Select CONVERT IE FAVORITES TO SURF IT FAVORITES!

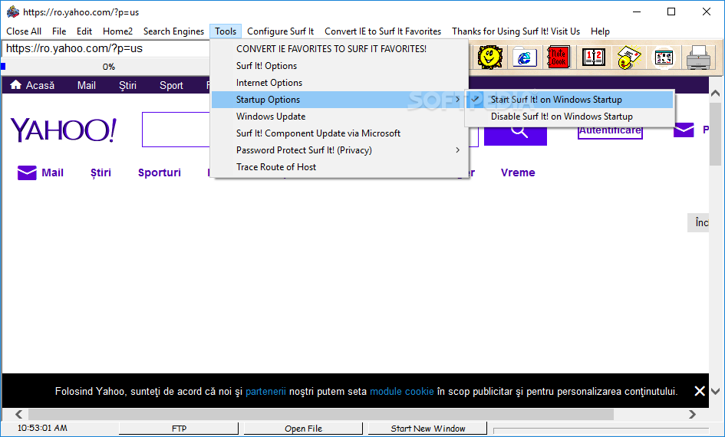pyautogui.click(x=339, y=49)
